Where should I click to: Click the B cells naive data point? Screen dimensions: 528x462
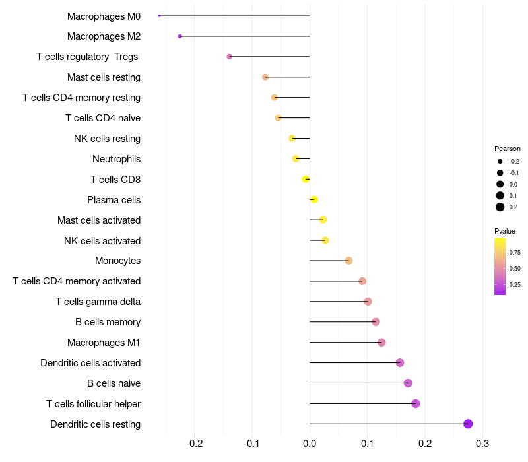(408, 383)
